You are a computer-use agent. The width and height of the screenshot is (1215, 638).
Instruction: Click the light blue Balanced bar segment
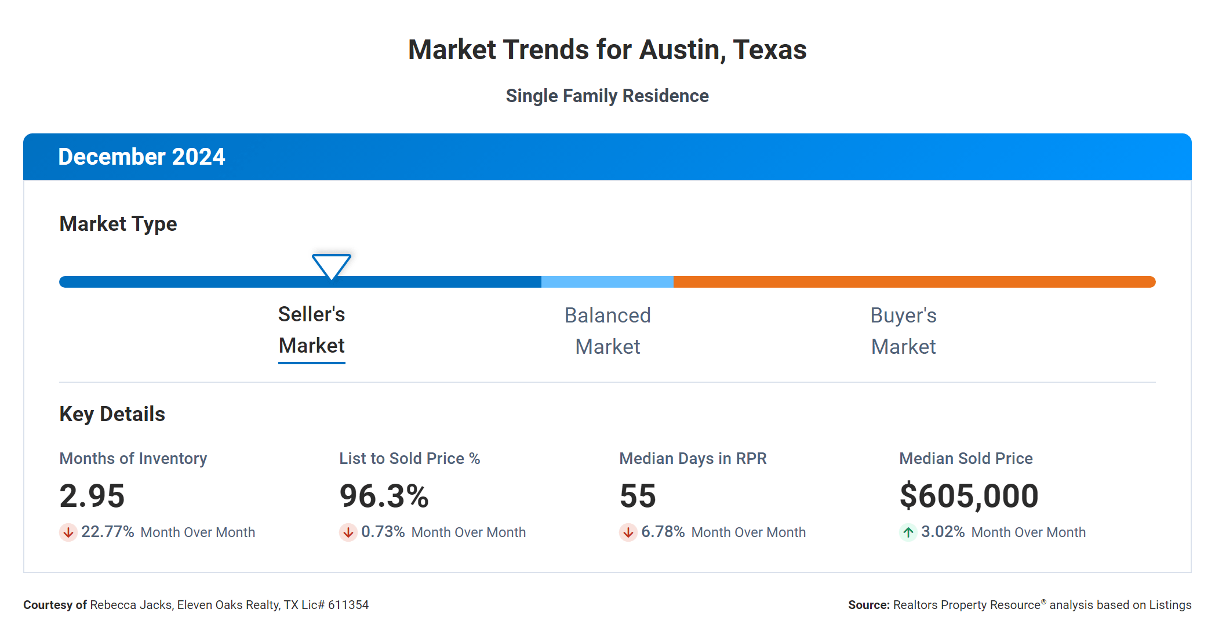607,282
